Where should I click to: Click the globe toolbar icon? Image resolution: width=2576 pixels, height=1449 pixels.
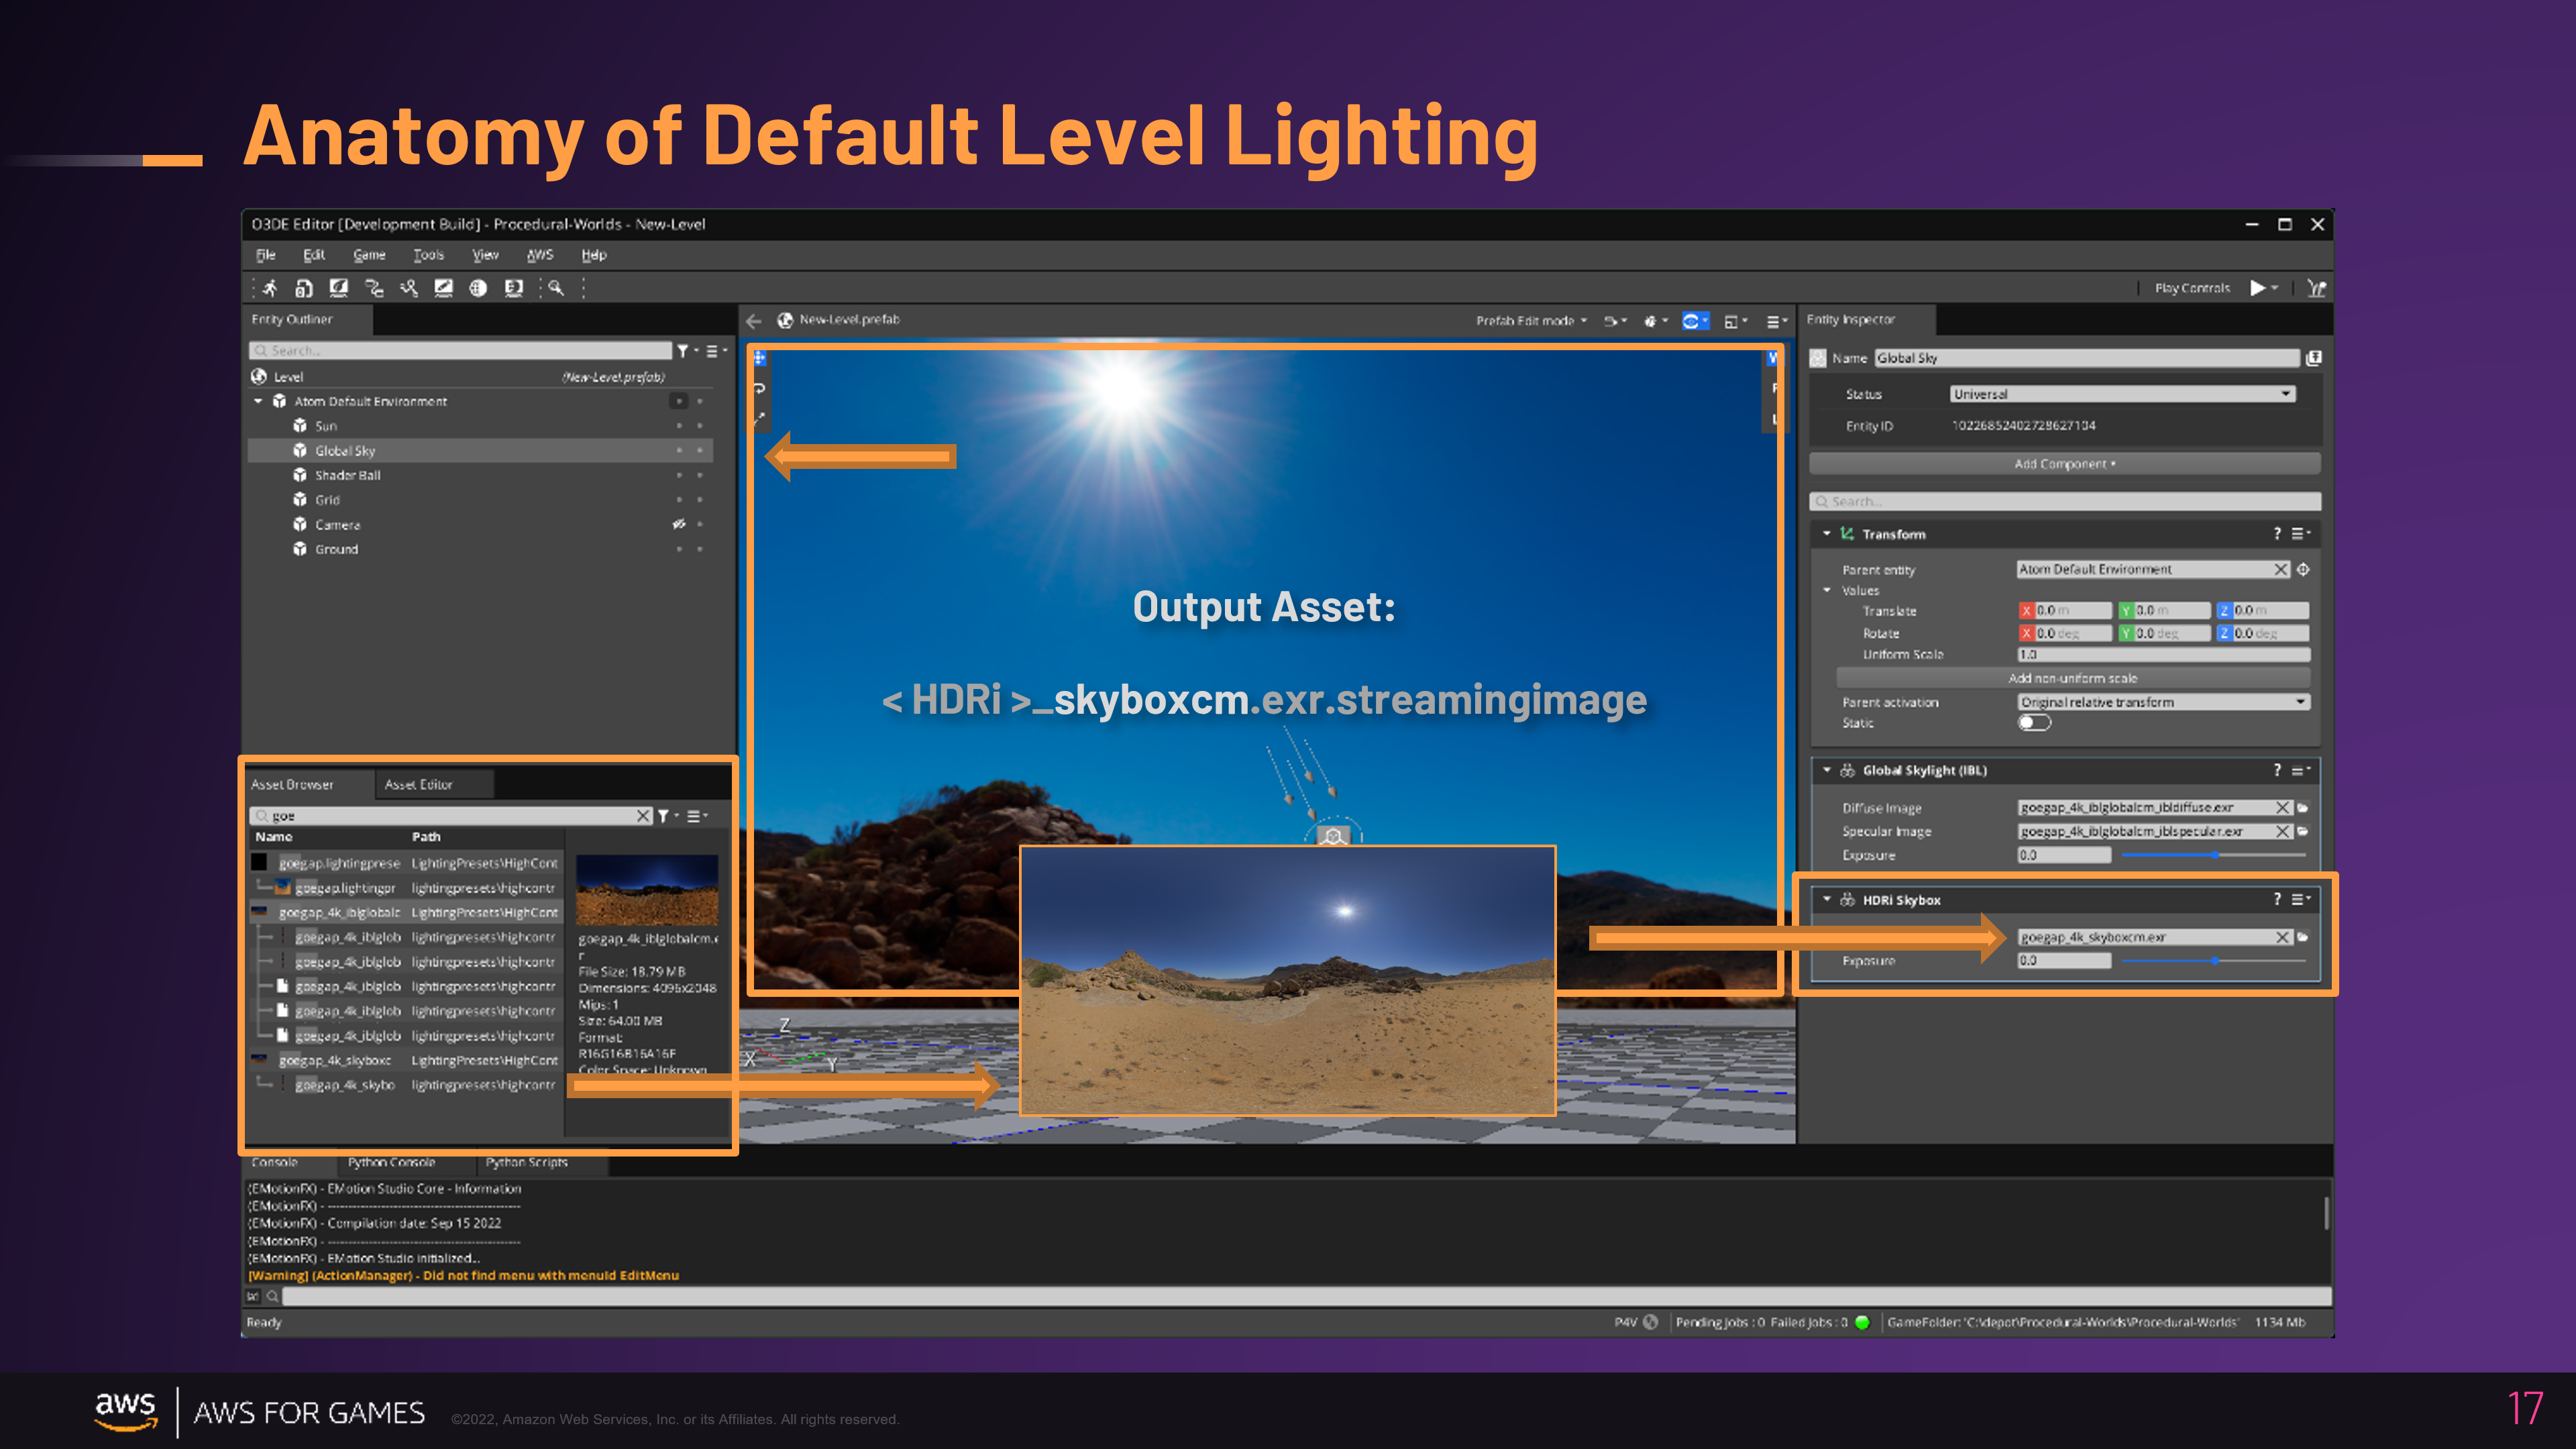[478, 288]
